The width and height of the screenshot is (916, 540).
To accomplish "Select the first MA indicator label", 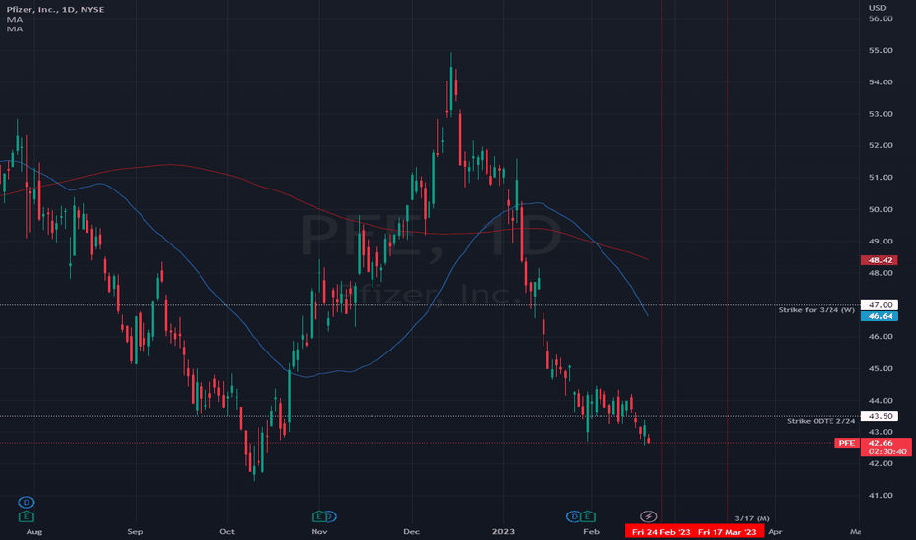I will point(15,20).
